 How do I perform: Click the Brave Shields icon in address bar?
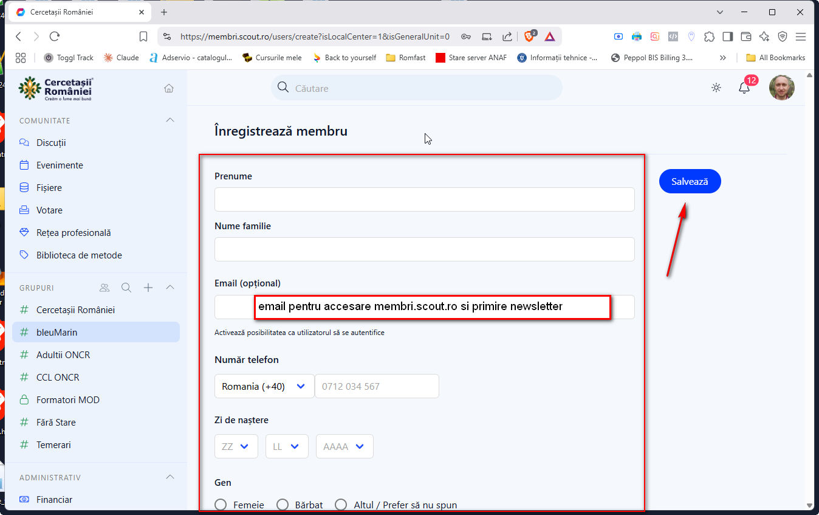[529, 36]
